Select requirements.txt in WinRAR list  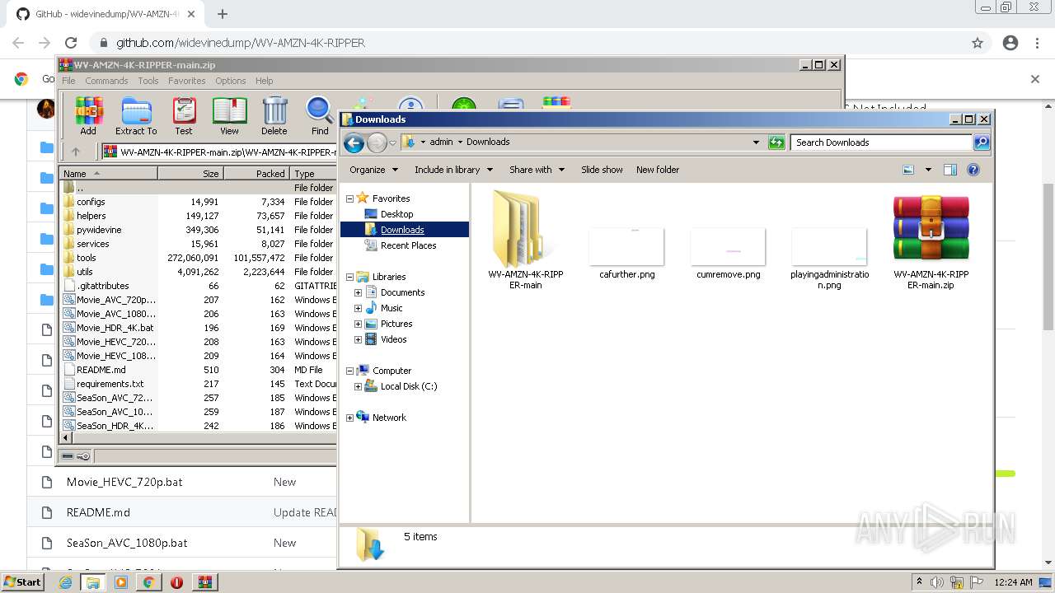[110, 384]
